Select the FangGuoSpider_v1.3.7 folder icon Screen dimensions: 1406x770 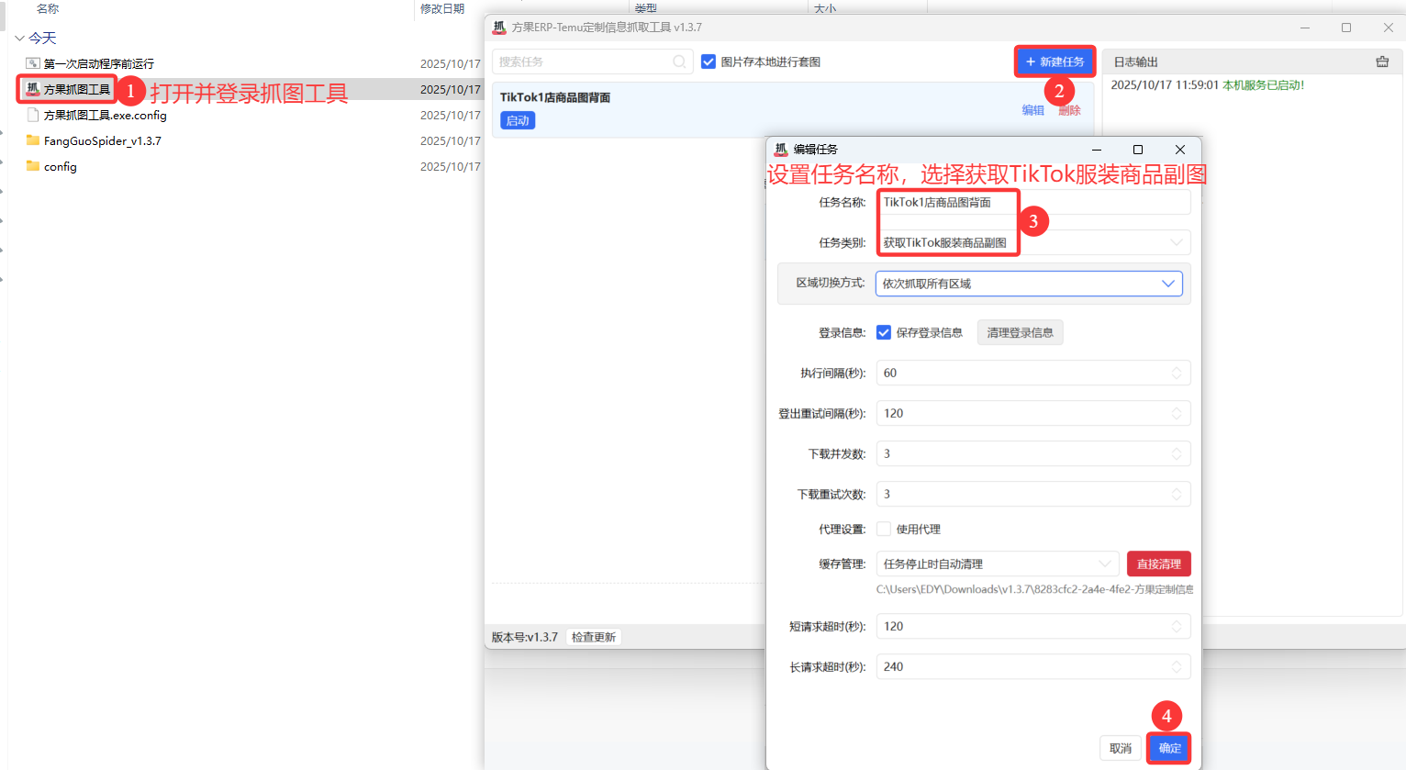[x=33, y=140]
